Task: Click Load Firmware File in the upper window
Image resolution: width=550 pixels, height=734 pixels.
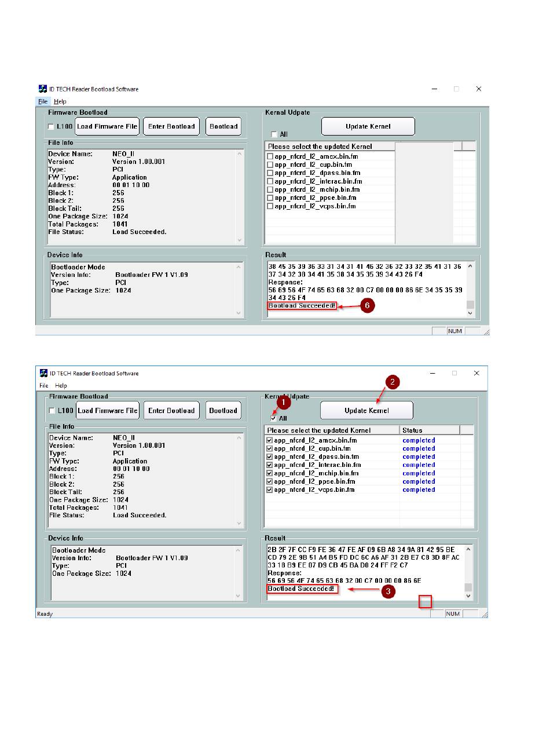Action: point(107,126)
